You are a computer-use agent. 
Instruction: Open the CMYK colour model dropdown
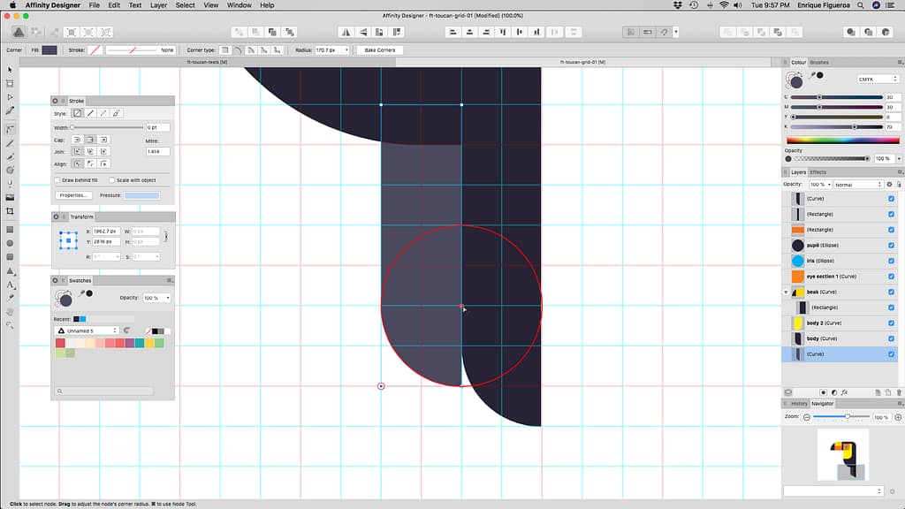pyautogui.click(x=878, y=79)
